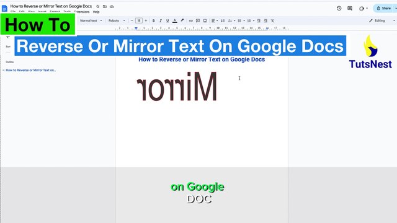Click the increase indent icon
The width and height of the screenshot is (397, 223).
click(265, 20)
